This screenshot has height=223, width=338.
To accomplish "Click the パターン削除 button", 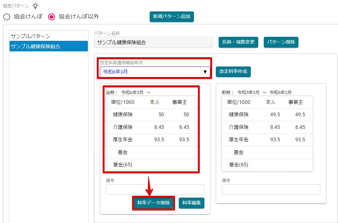I will tap(281, 42).
